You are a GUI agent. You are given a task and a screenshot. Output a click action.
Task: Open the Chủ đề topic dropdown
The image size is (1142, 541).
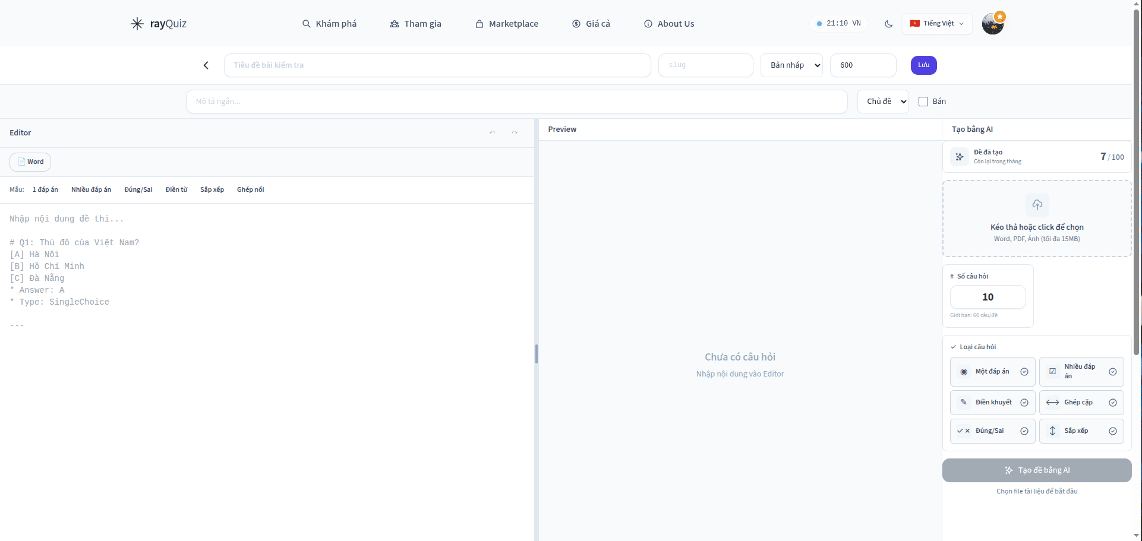click(x=883, y=102)
